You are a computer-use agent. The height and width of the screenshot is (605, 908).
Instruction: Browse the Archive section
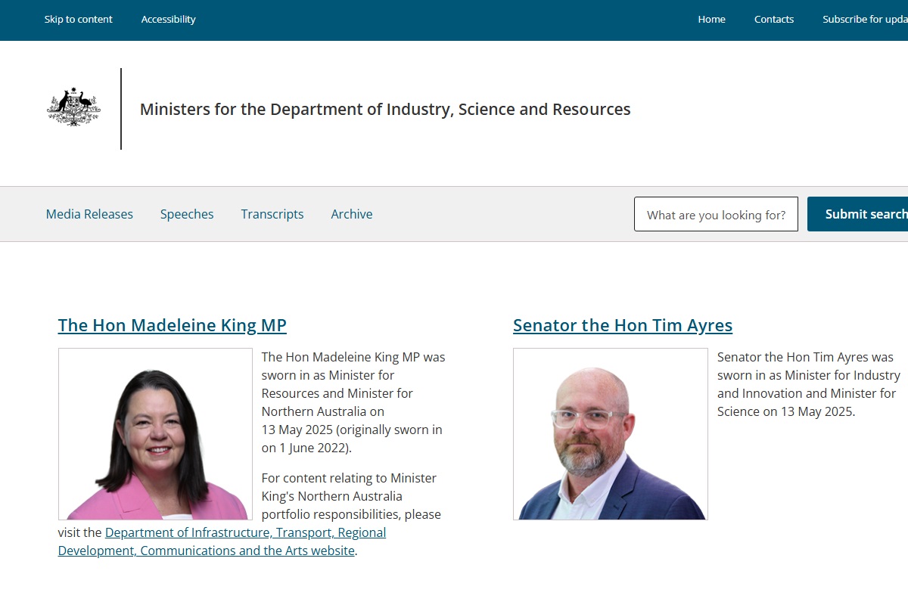[351, 214]
